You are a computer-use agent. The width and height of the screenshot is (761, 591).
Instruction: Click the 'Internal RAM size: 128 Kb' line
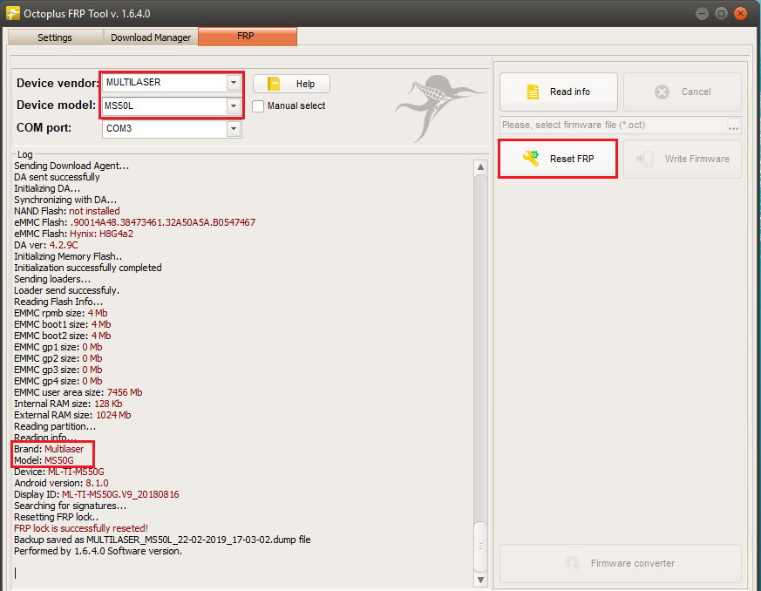pos(68,404)
